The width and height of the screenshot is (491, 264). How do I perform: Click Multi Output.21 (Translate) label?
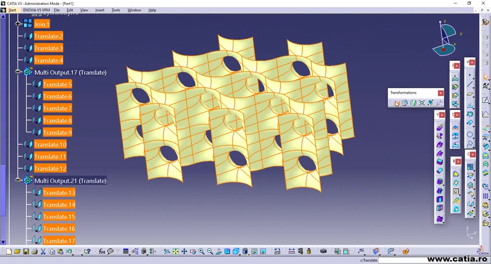tap(70, 181)
